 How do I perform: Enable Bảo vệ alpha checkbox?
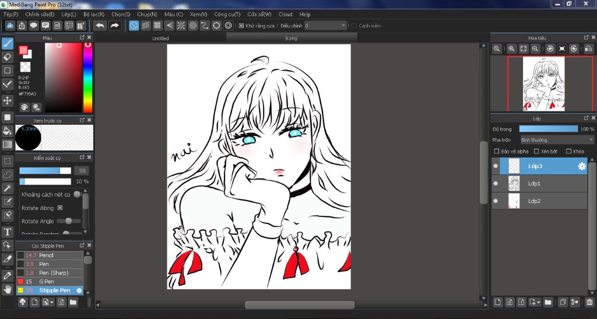pyautogui.click(x=497, y=151)
